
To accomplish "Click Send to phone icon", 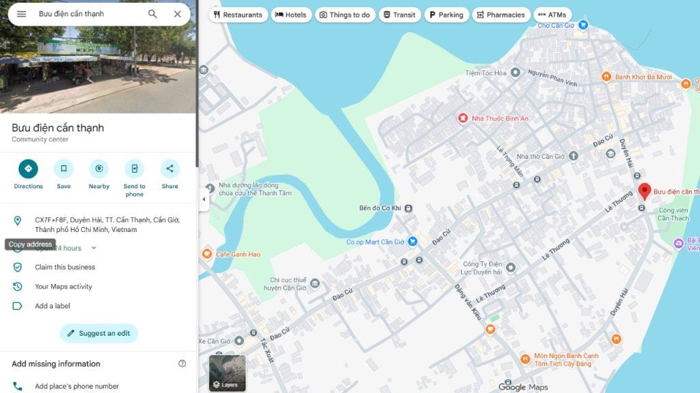I will pos(134,169).
